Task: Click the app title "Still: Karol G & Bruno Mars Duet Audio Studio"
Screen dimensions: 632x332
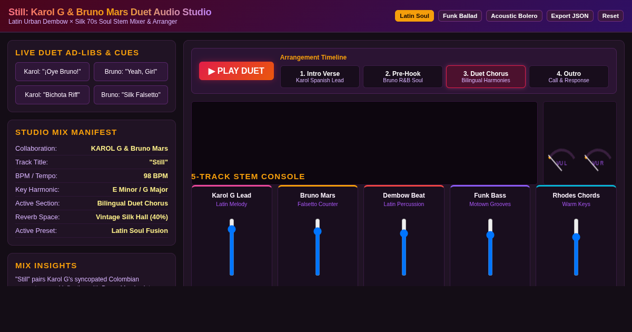Action: pos(110,12)
